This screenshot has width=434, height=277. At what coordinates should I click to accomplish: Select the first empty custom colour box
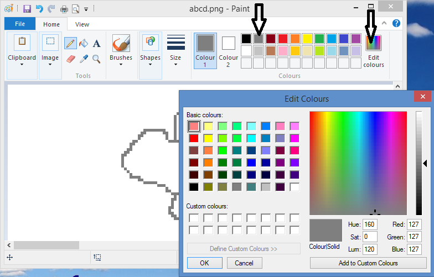[194, 218]
